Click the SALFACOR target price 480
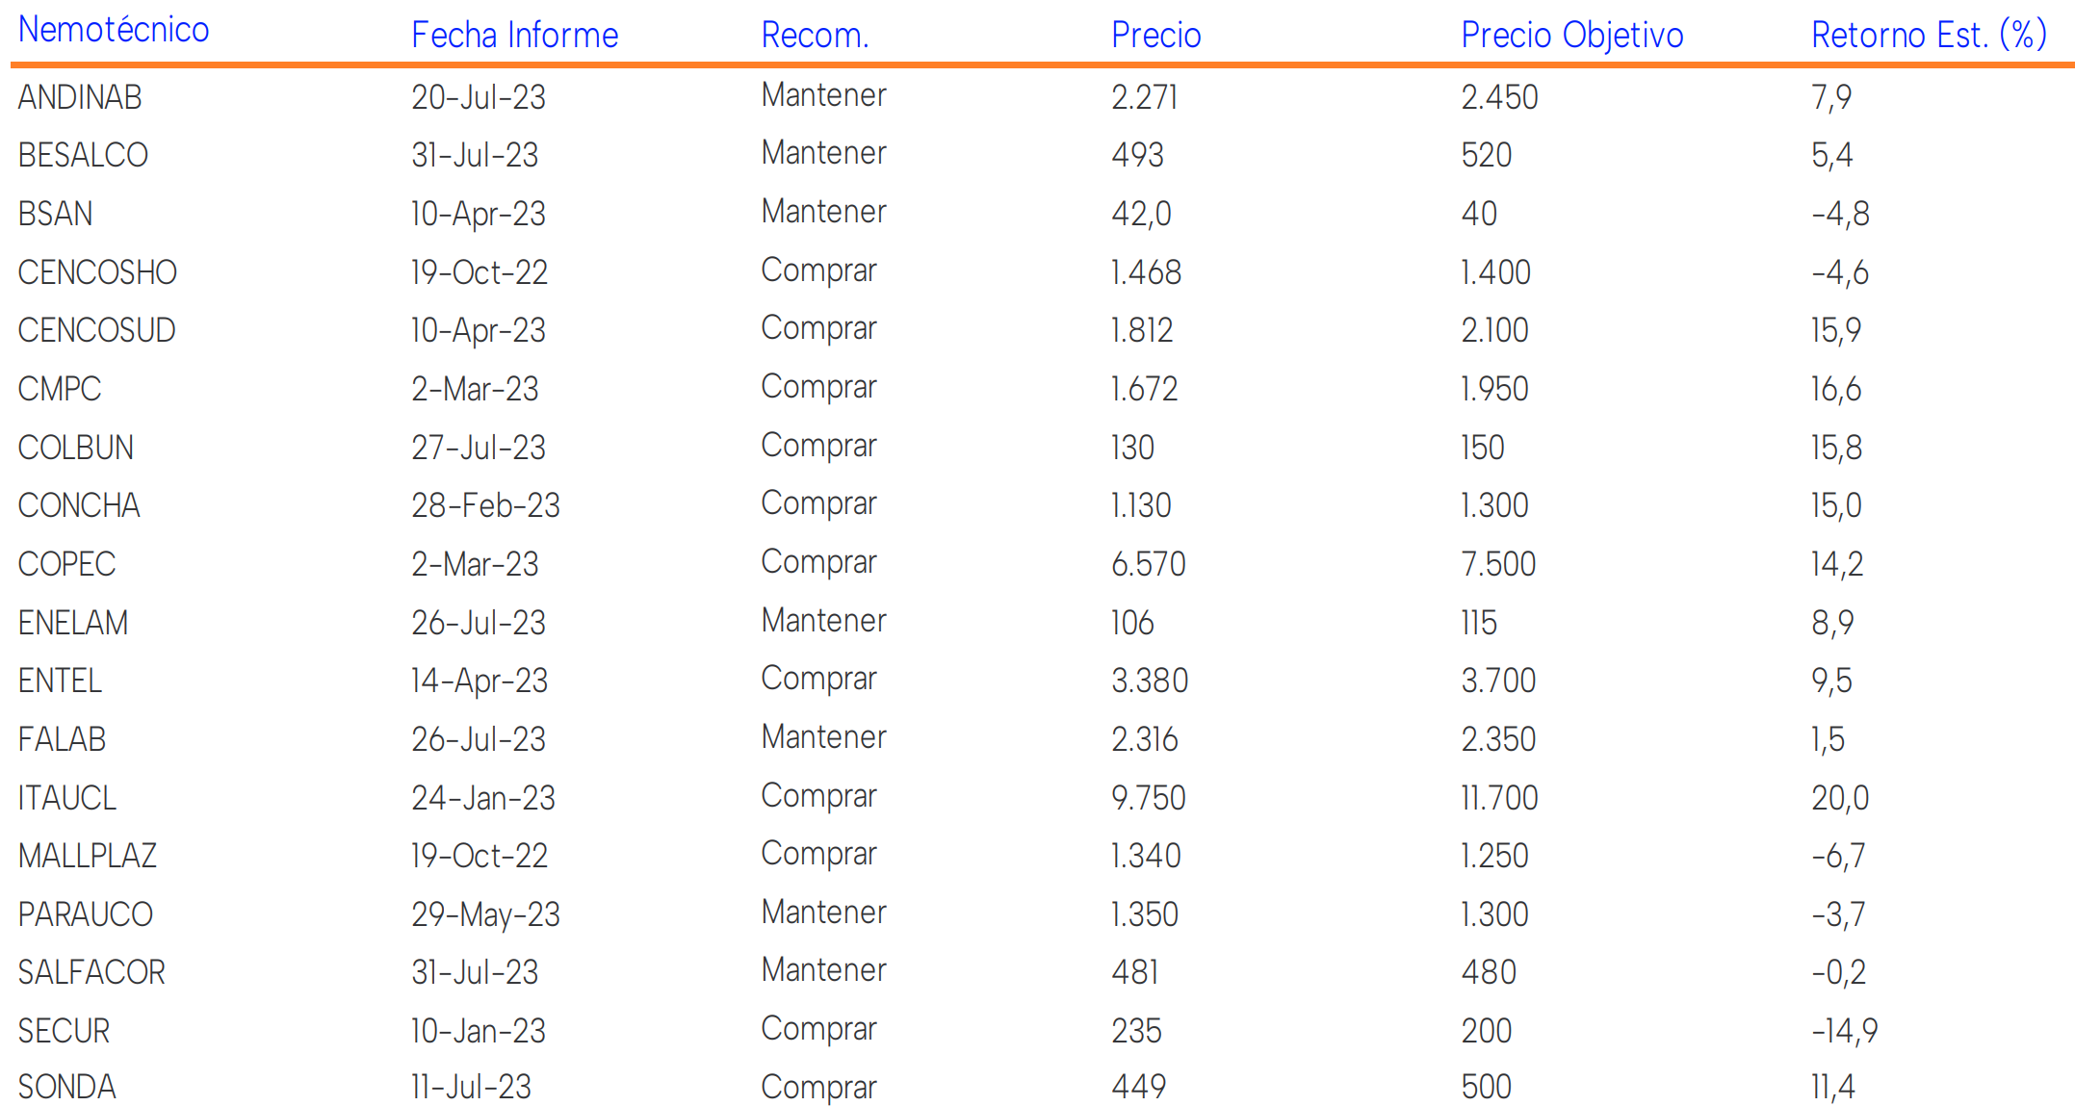 pyautogui.click(x=1488, y=972)
